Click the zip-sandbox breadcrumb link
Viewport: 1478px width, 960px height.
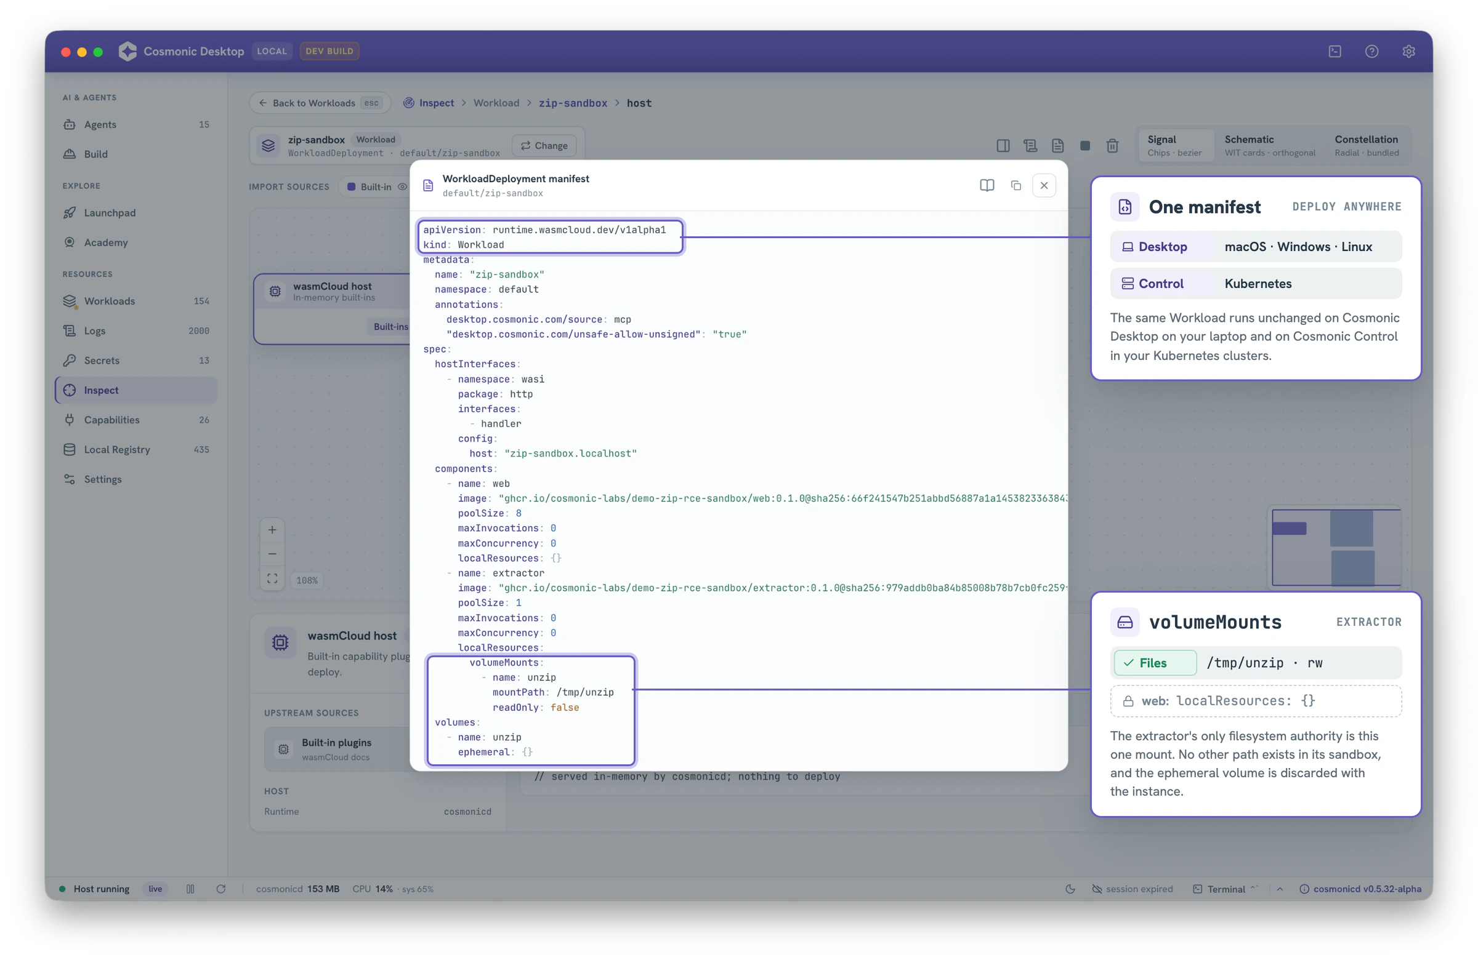573,103
